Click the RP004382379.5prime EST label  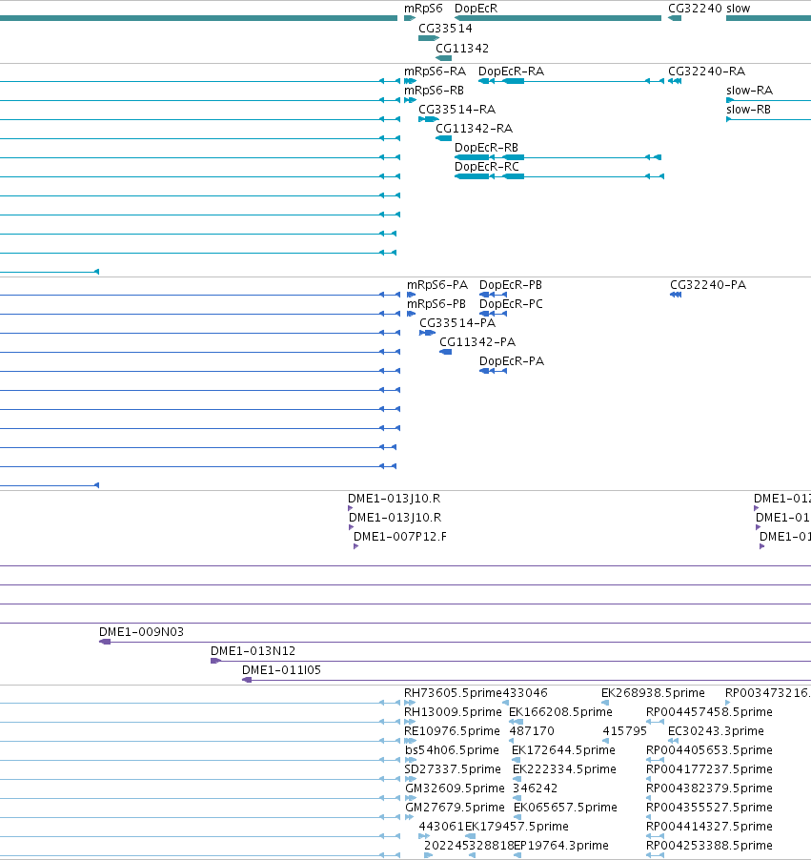coord(709,788)
